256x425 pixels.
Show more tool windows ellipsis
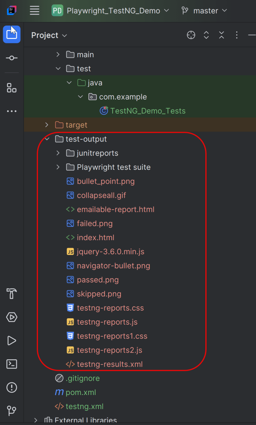[x=12, y=111]
